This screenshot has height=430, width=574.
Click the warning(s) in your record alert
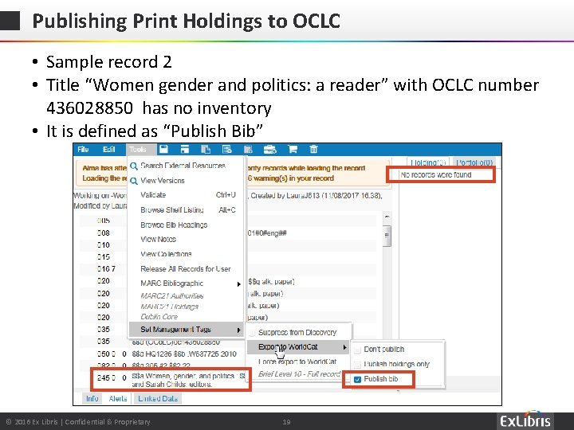pos(291,178)
